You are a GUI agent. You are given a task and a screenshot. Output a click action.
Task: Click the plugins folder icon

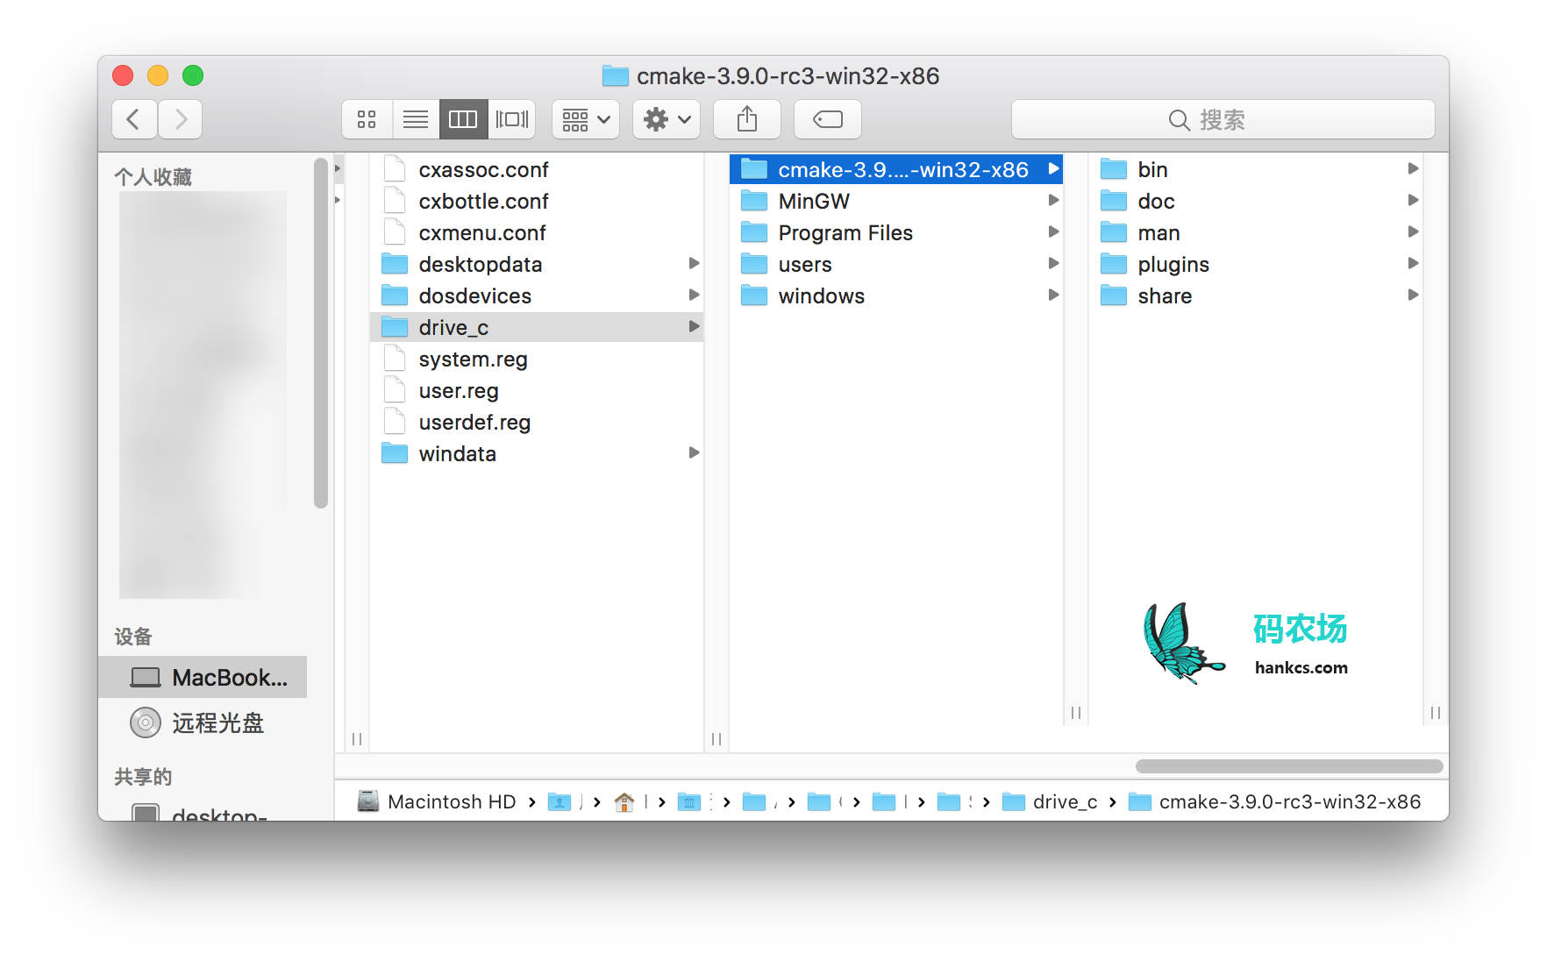tap(1114, 264)
